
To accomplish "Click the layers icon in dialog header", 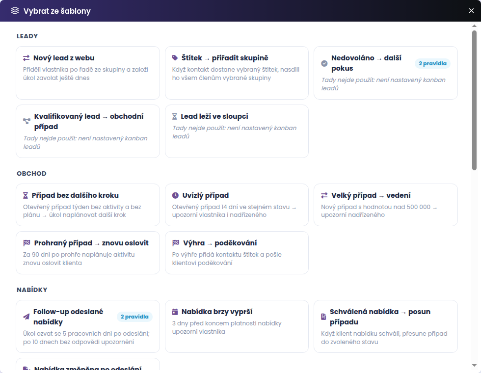I will point(15,11).
